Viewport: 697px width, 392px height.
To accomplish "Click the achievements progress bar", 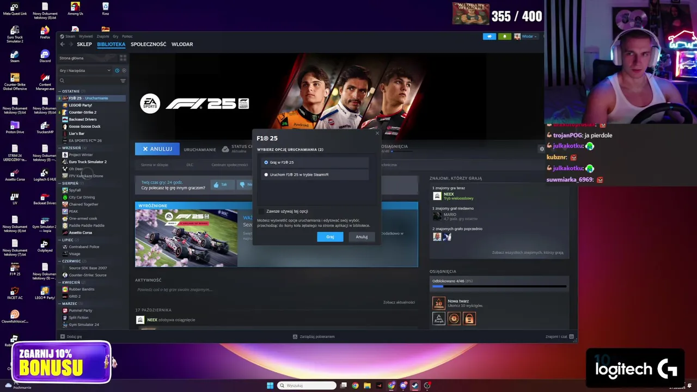I will [499, 286].
